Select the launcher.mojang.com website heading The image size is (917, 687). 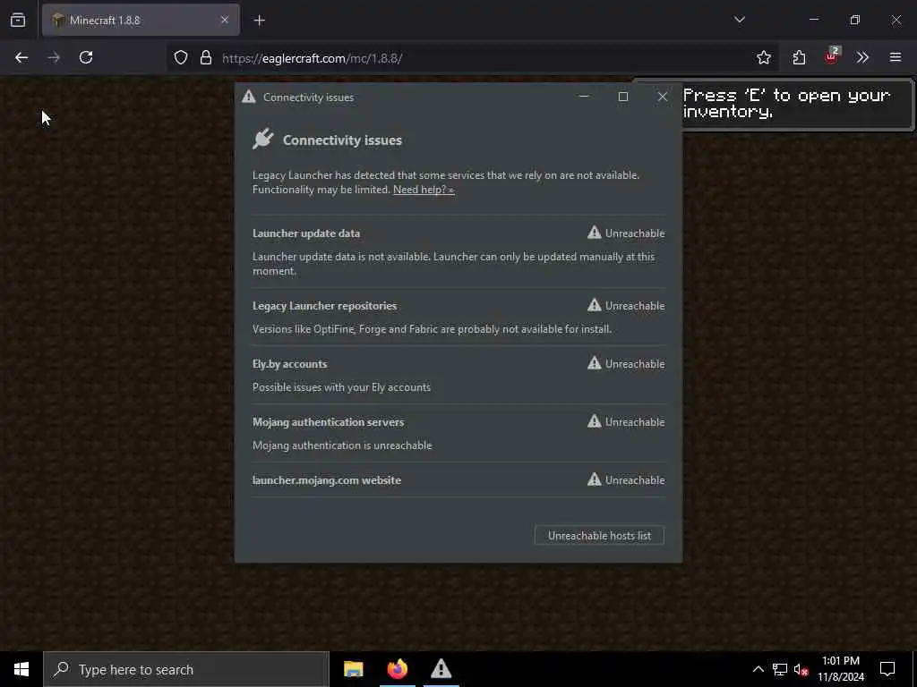click(326, 480)
